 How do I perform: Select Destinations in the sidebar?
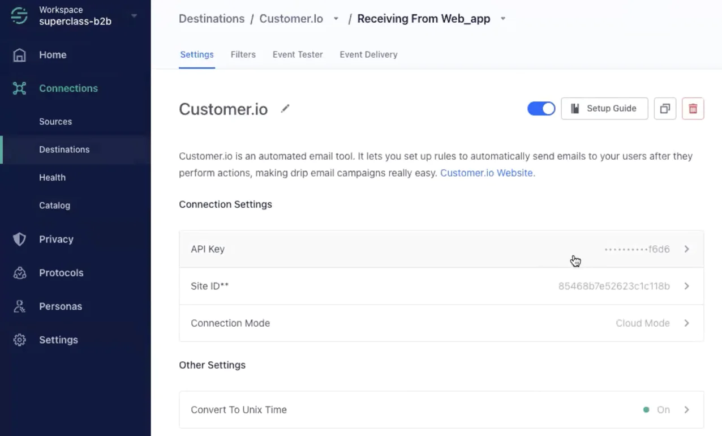pos(64,149)
